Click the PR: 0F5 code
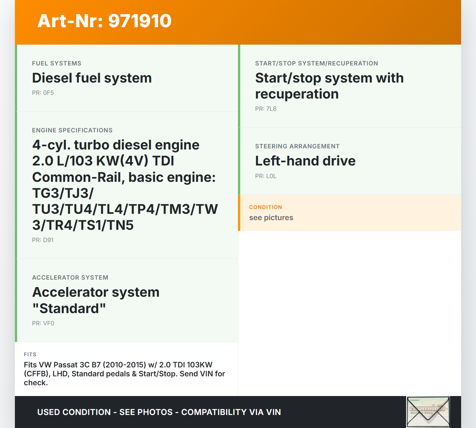Screen dimensions: 476x428 click(x=43, y=93)
